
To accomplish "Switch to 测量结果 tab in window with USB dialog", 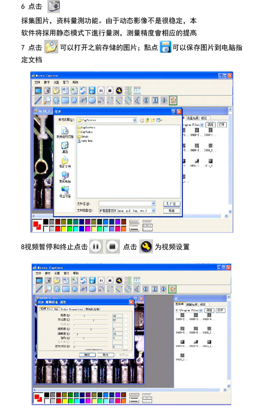I will point(192,304).
